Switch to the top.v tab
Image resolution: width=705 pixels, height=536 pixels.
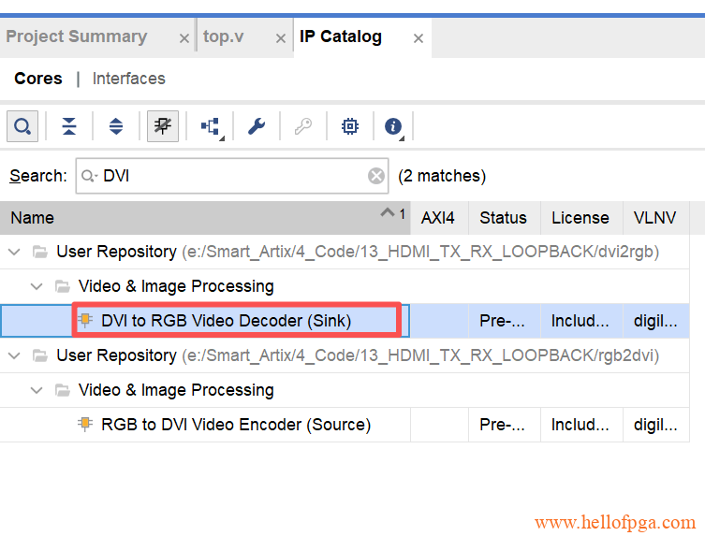coord(224,37)
